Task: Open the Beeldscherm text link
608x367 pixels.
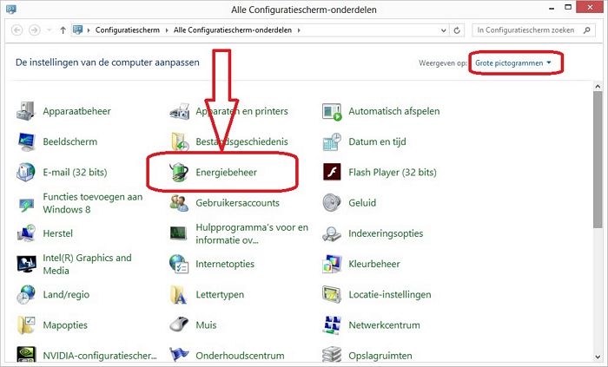Action: [x=70, y=141]
